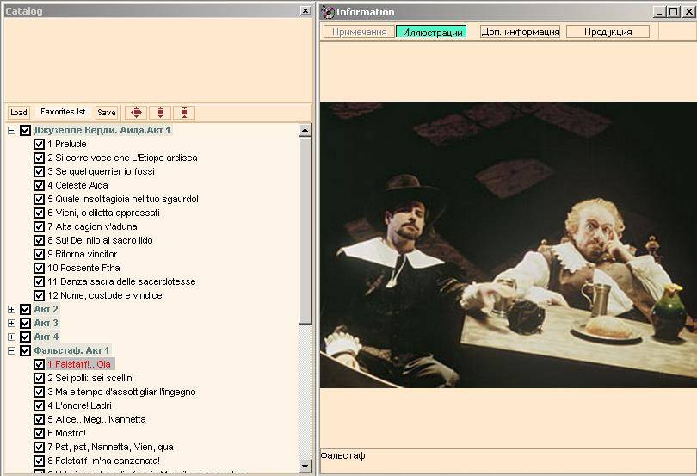Click the Favorites.lst file name field
Image resolution: width=697 pixels, height=476 pixels.
pyautogui.click(x=63, y=112)
